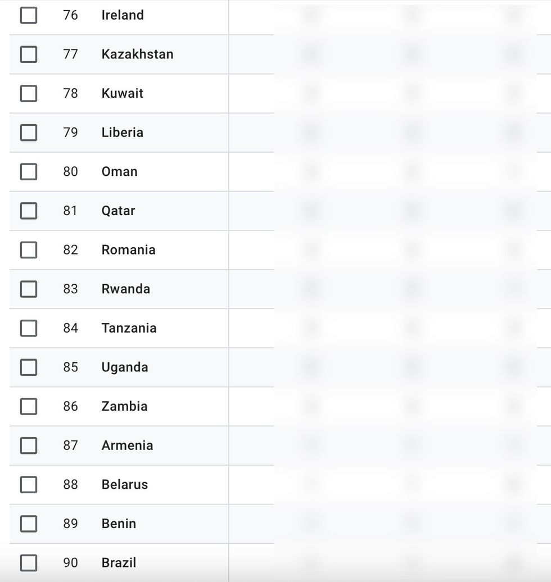
Task: Mark the Qatar row checkbox
Action: [29, 211]
